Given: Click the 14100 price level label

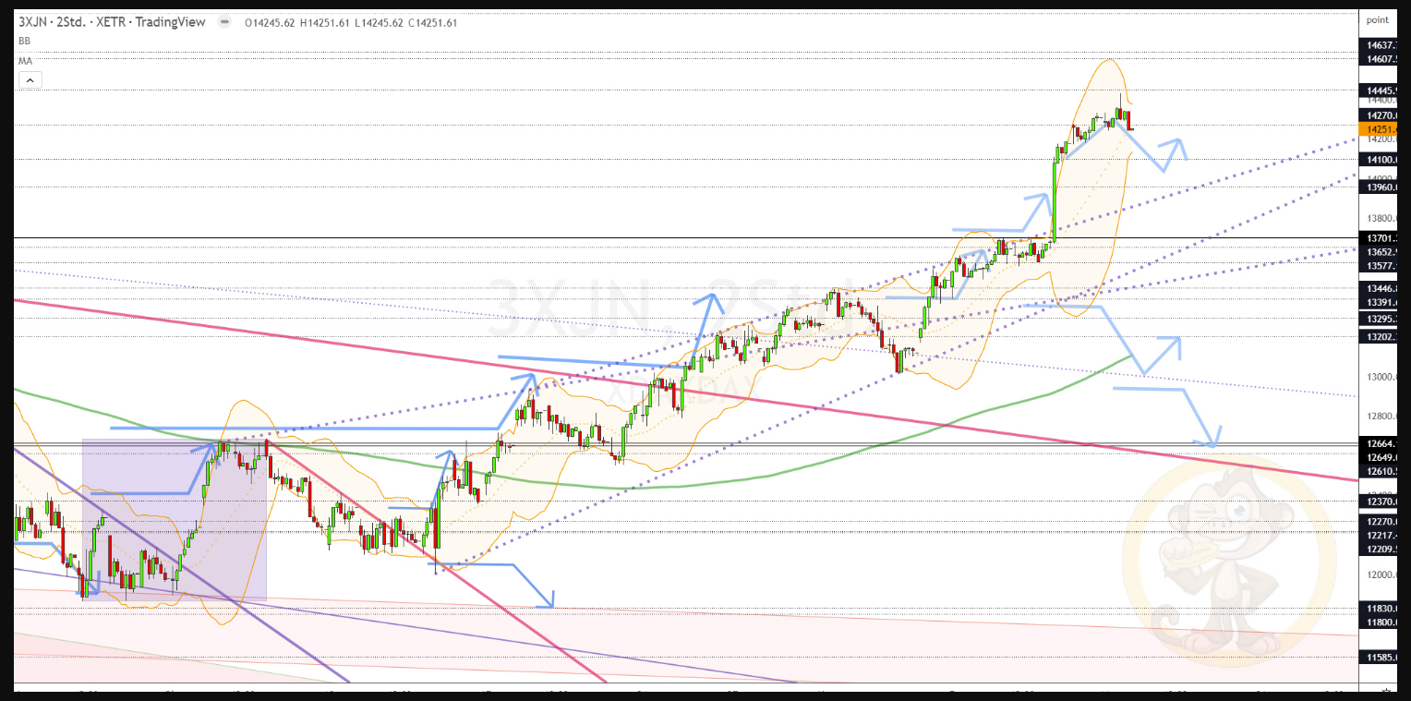Looking at the screenshot, I should click(1380, 160).
